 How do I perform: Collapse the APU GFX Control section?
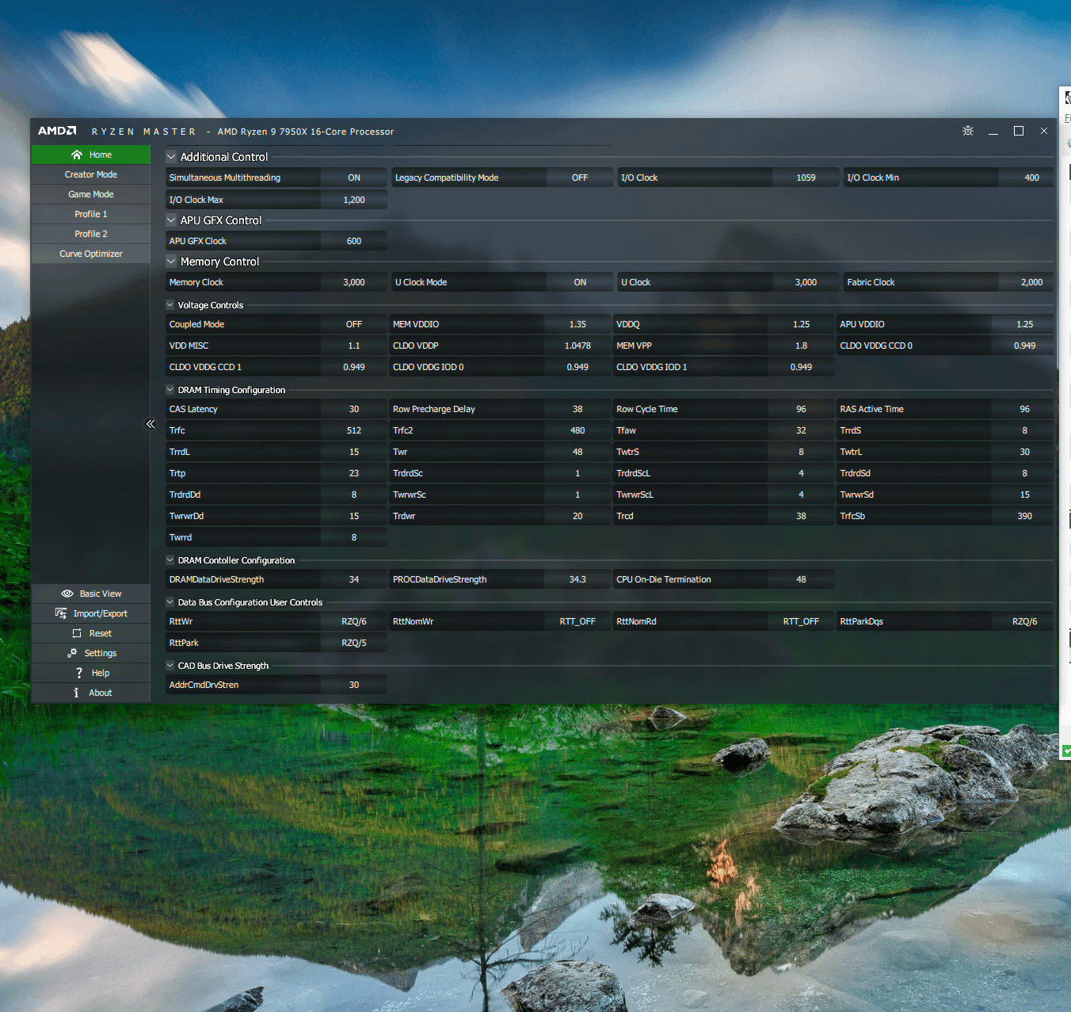coord(171,220)
